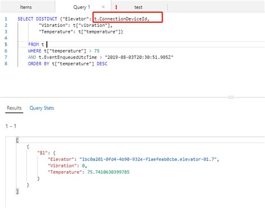Click the 1 - 1 result count text
The width and height of the screenshot is (265, 208).
[11, 126]
